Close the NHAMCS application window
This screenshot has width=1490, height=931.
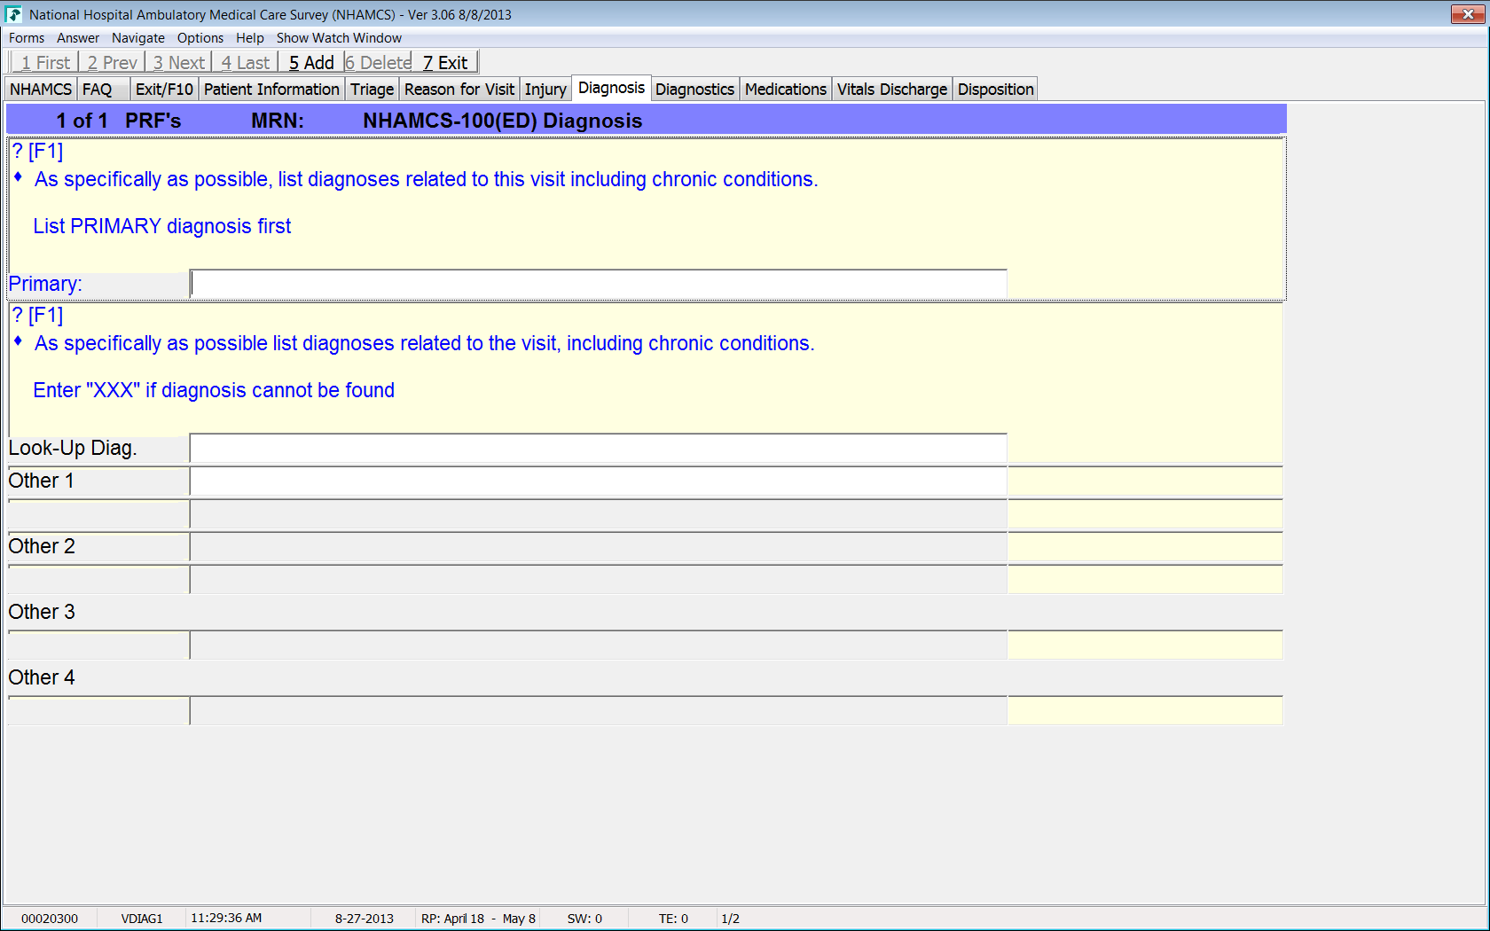[x=1468, y=14]
